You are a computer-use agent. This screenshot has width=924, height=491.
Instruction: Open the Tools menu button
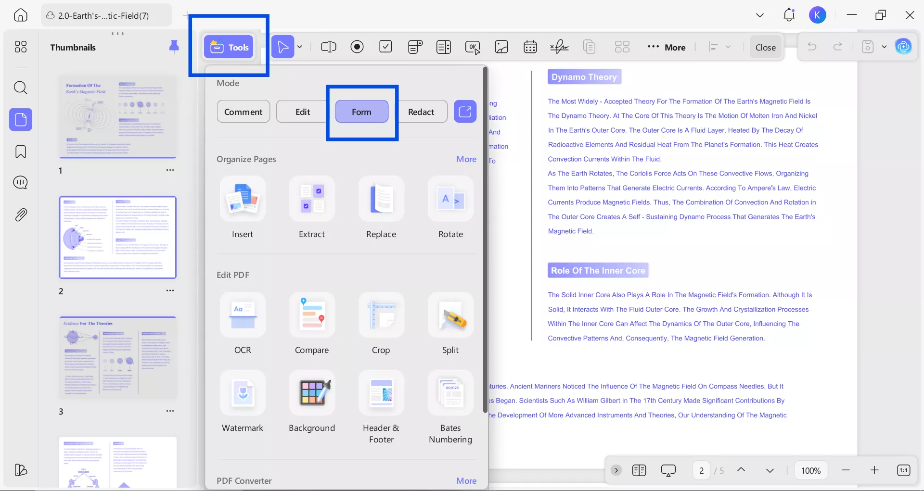(x=229, y=47)
